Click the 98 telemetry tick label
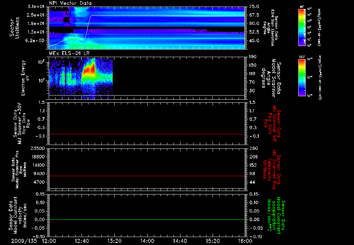The height and width of the screenshot is (245, 354). 252,174
